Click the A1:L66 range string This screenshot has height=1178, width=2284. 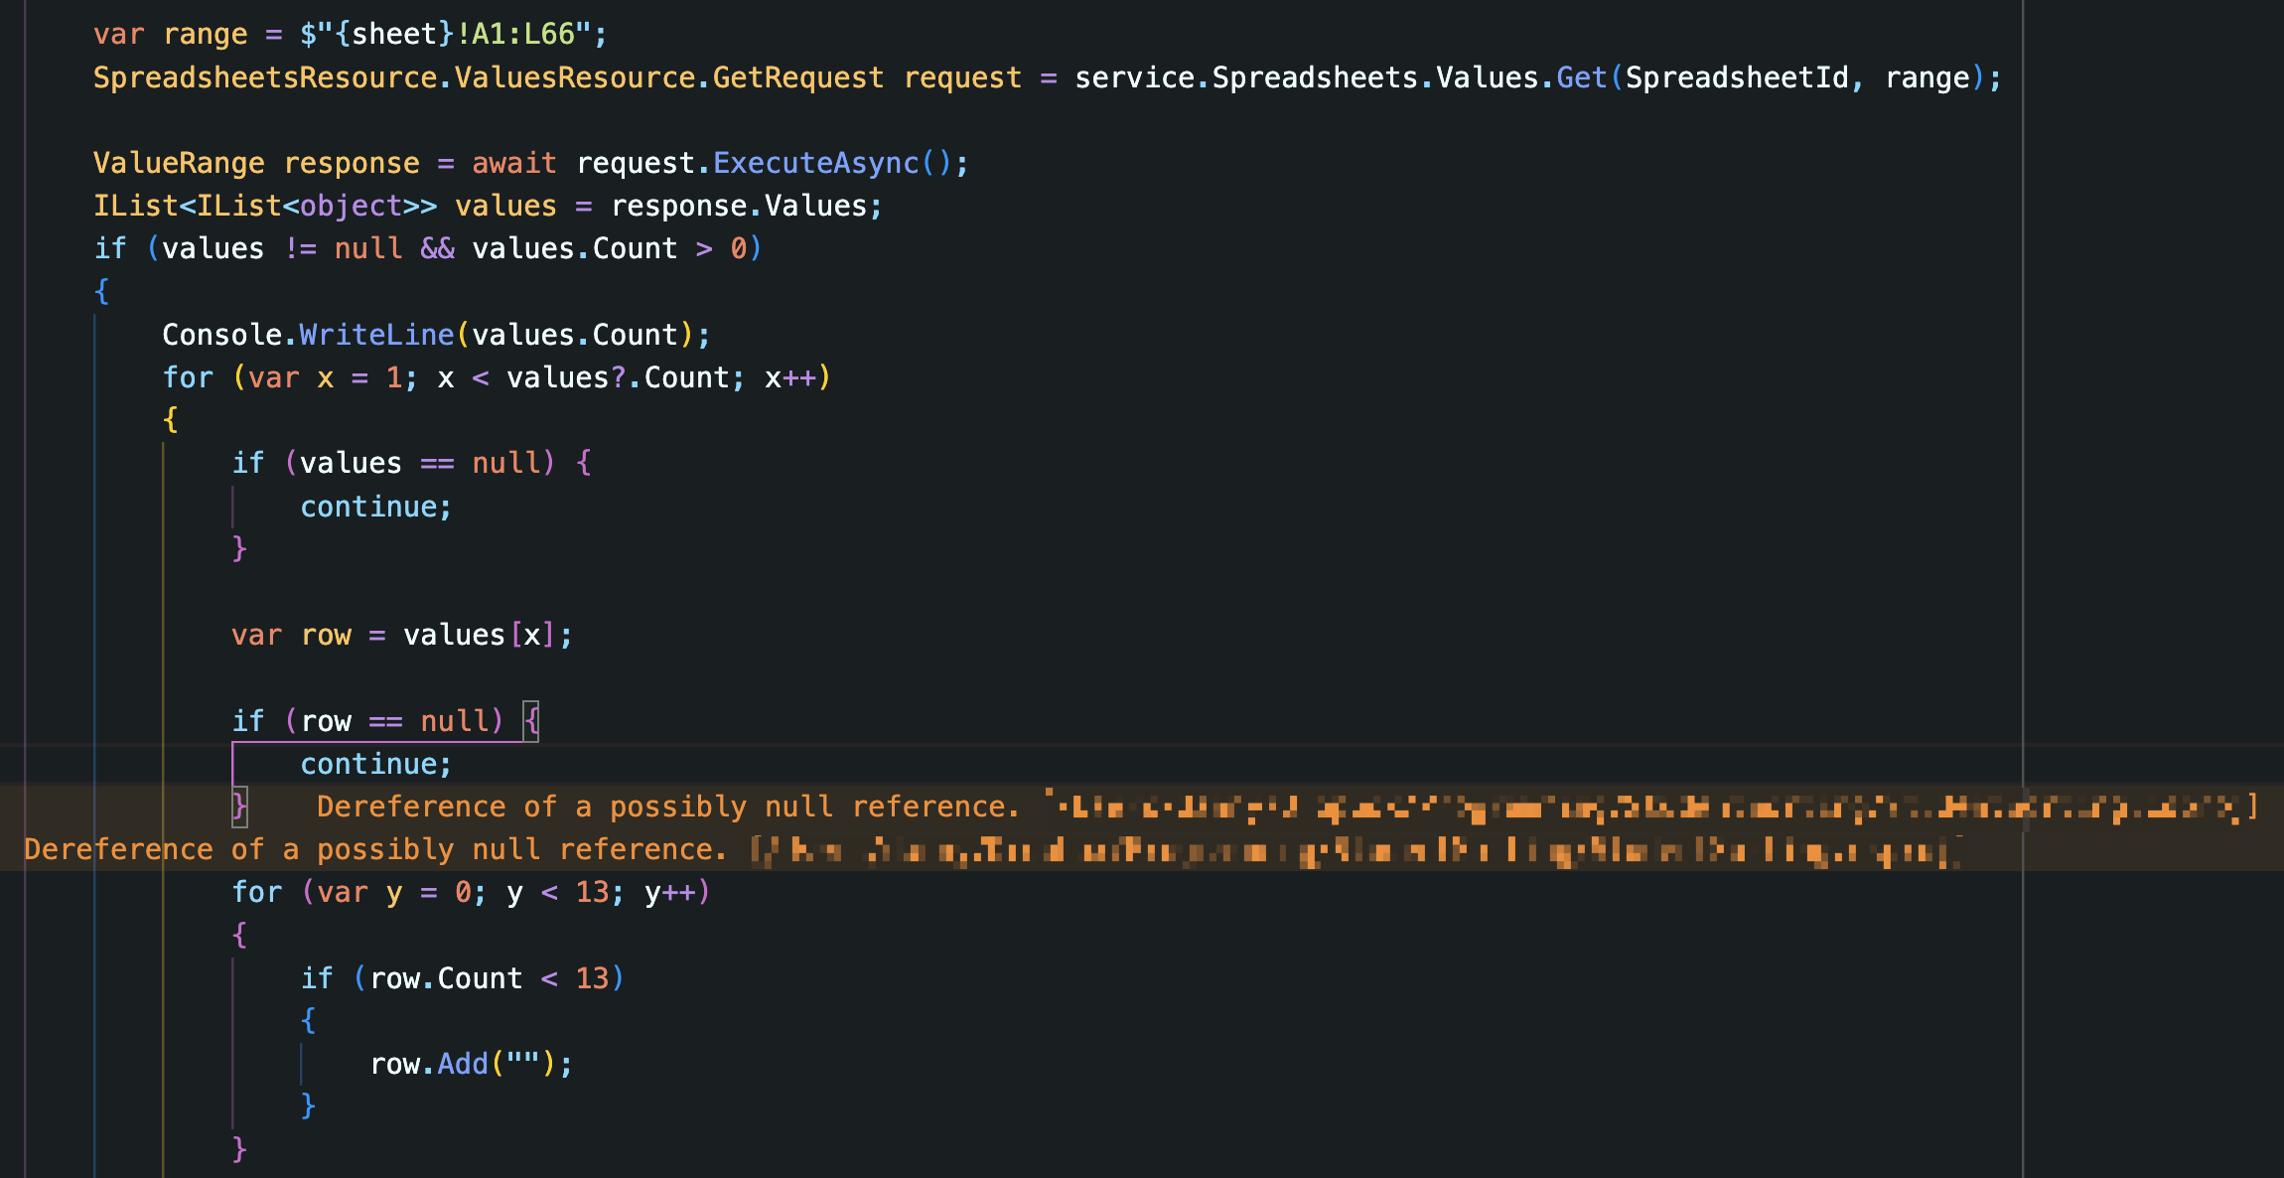click(x=523, y=34)
